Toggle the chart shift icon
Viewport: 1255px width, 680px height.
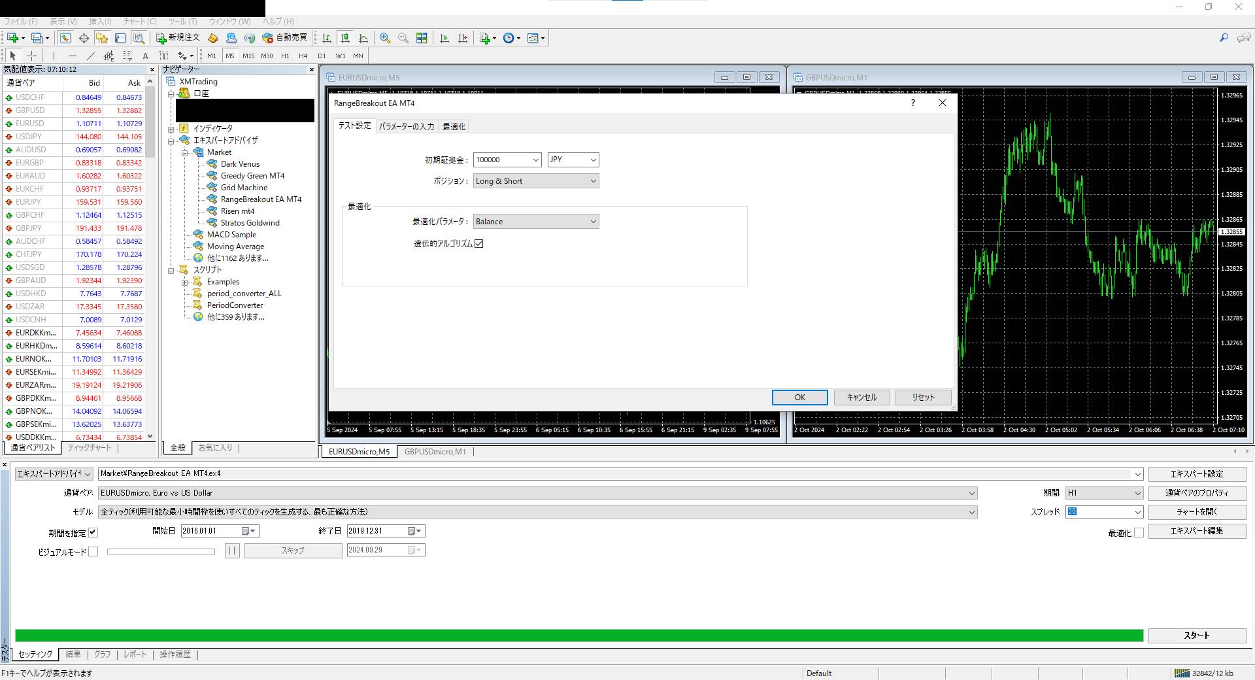pyautogui.click(x=463, y=38)
